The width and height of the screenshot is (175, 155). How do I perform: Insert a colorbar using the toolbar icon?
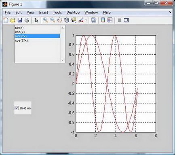103,20
